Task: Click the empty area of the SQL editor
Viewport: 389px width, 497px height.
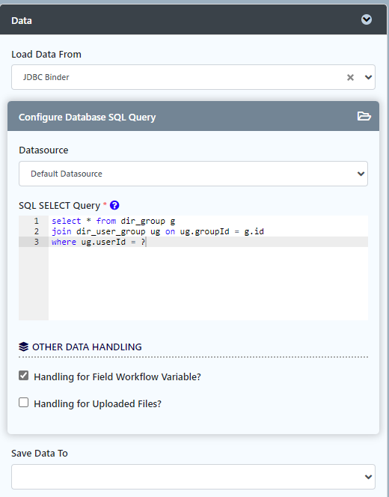Action: coord(208,284)
